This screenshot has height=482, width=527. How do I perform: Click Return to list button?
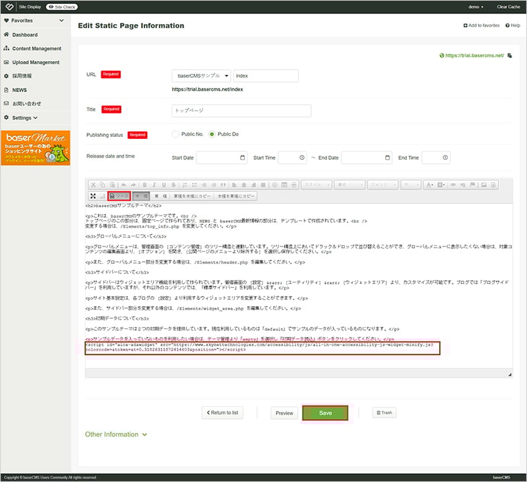[223, 413]
